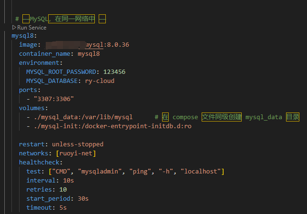
Task: Click the mysql:8.0.36 image tag
Action: tap(107, 45)
